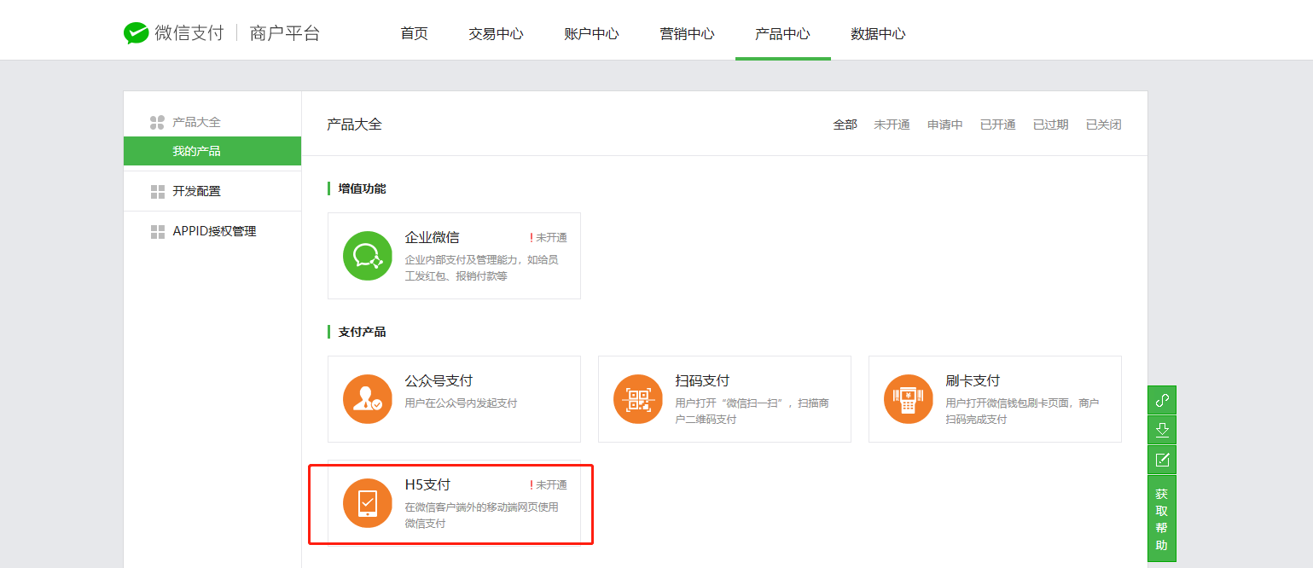1313x568 pixels.
Task: Filter products by 已过期
Action: click(1050, 125)
